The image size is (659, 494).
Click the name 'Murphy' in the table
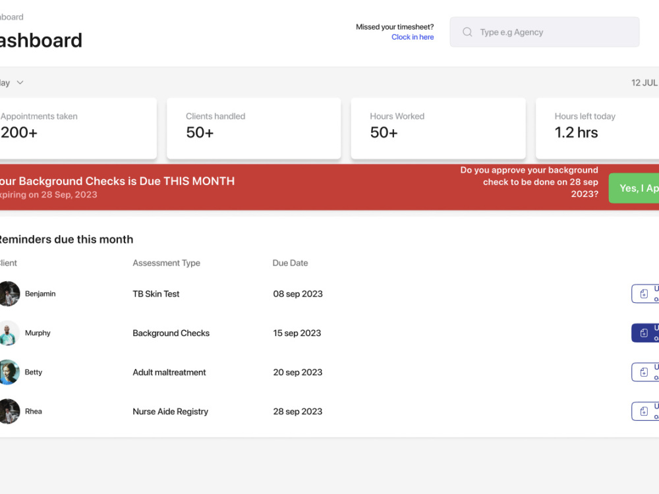(38, 333)
